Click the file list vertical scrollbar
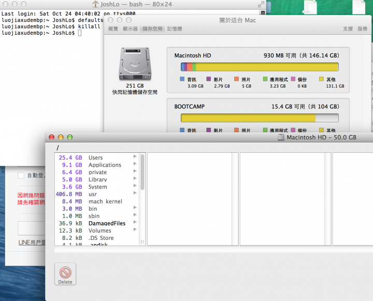373x301 pixels. click(x=142, y=172)
